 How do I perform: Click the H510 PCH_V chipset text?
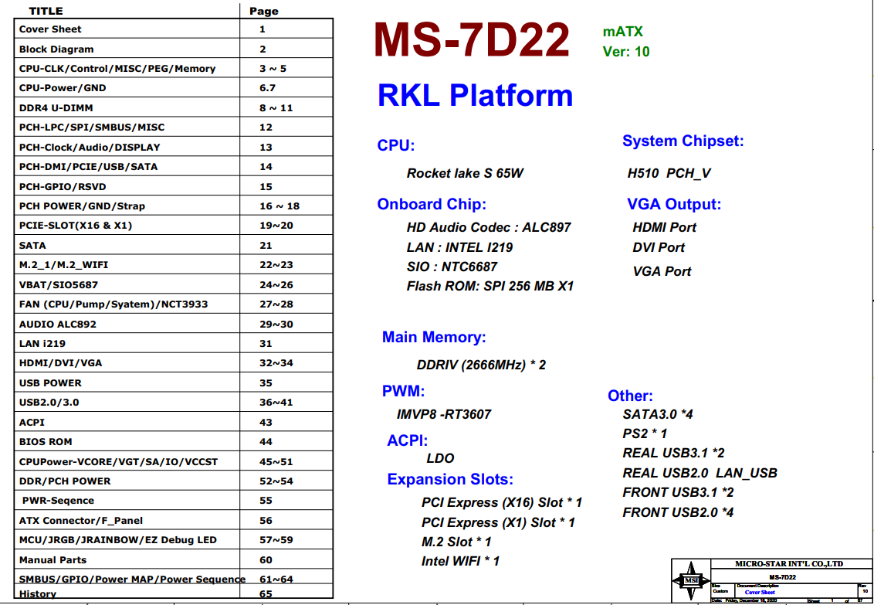669,173
